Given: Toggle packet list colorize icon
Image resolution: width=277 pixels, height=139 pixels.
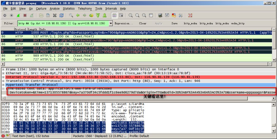Looking at the screenshot, I should (114, 15).
